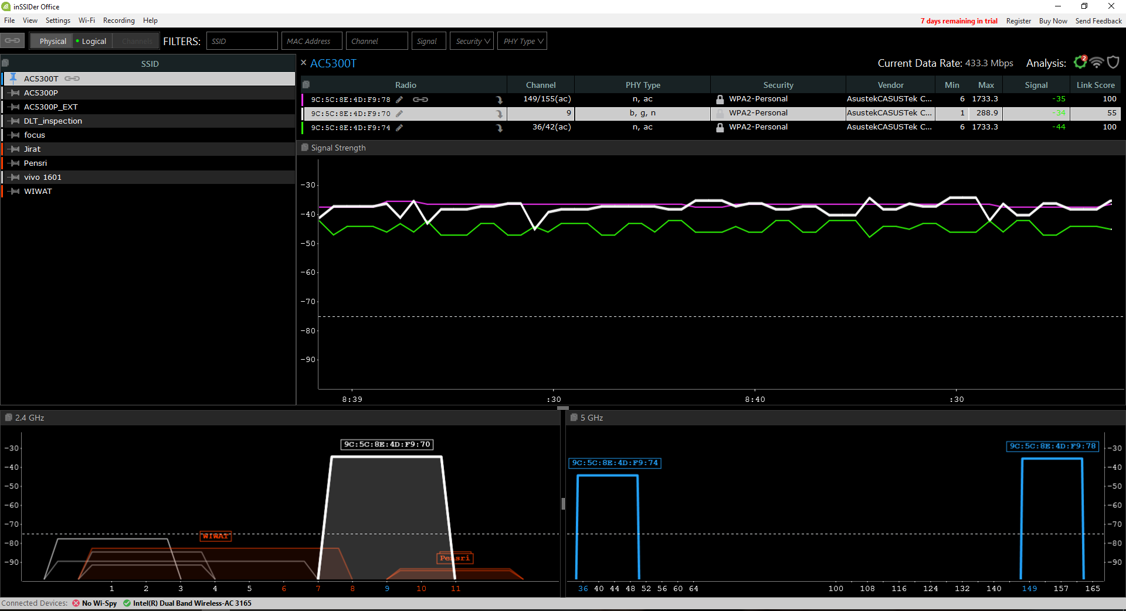Click the WIWAT label in 2.4 GHz chart
The image size is (1126, 611).
pyautogui.click(x=216, y=536)
